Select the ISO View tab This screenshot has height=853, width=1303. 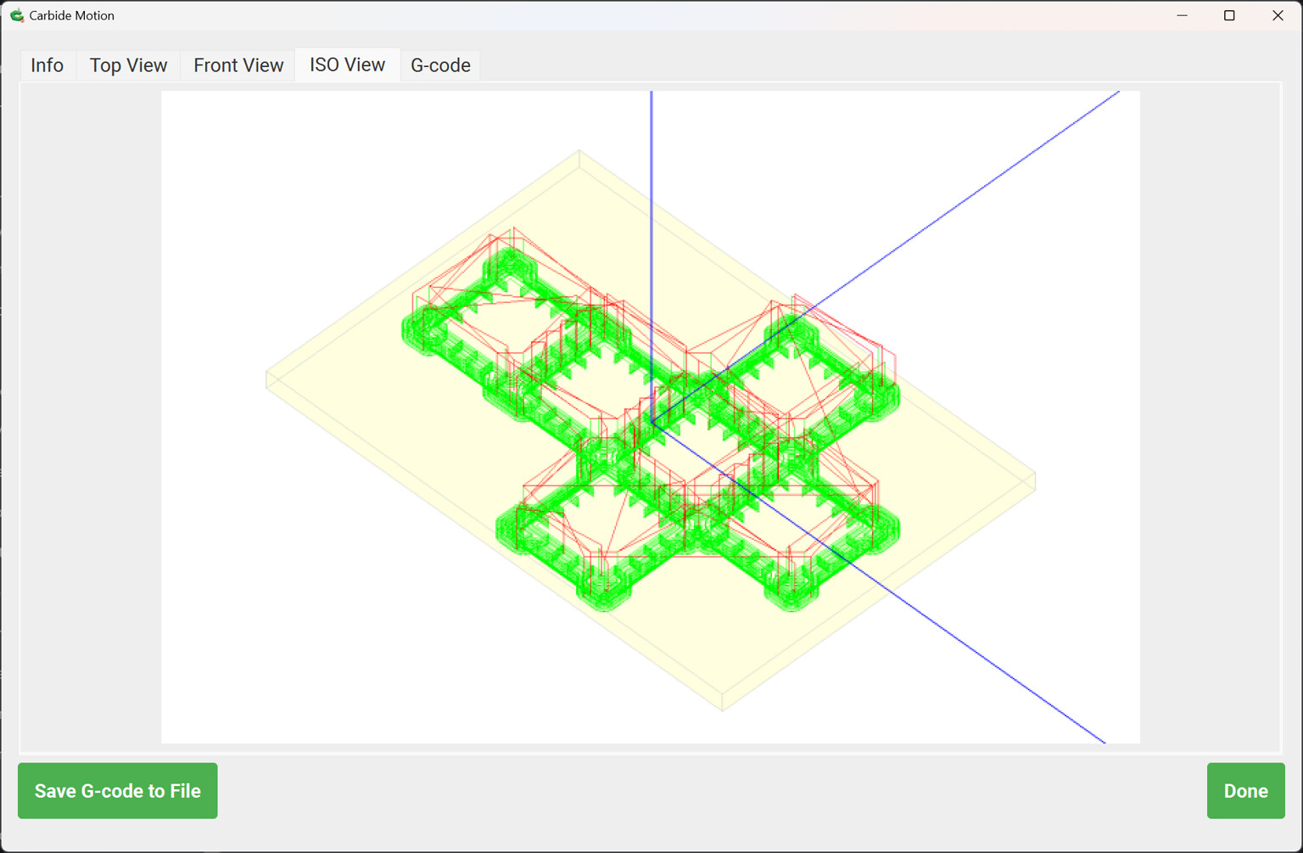pyautogui.click(x=347, y=65)
